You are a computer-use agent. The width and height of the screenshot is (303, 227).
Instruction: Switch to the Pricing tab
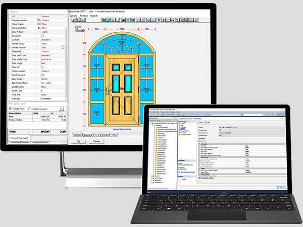point(113,135)
